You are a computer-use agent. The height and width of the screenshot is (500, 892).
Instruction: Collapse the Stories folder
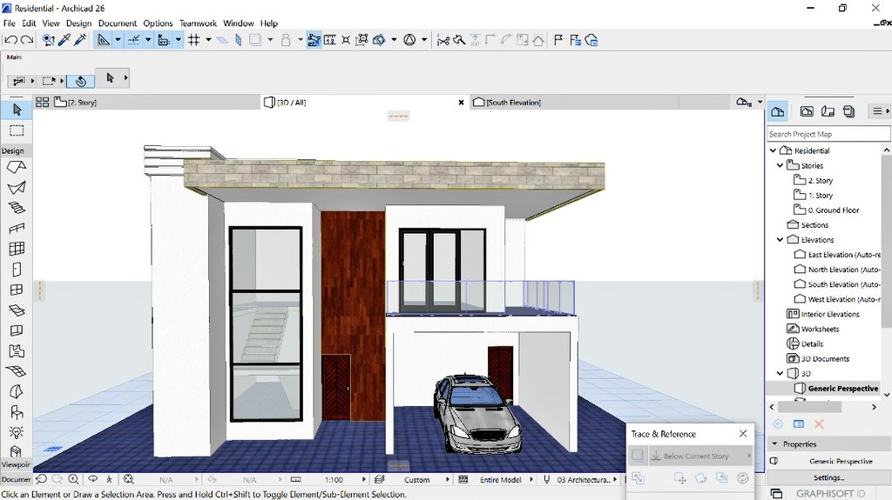780,165
